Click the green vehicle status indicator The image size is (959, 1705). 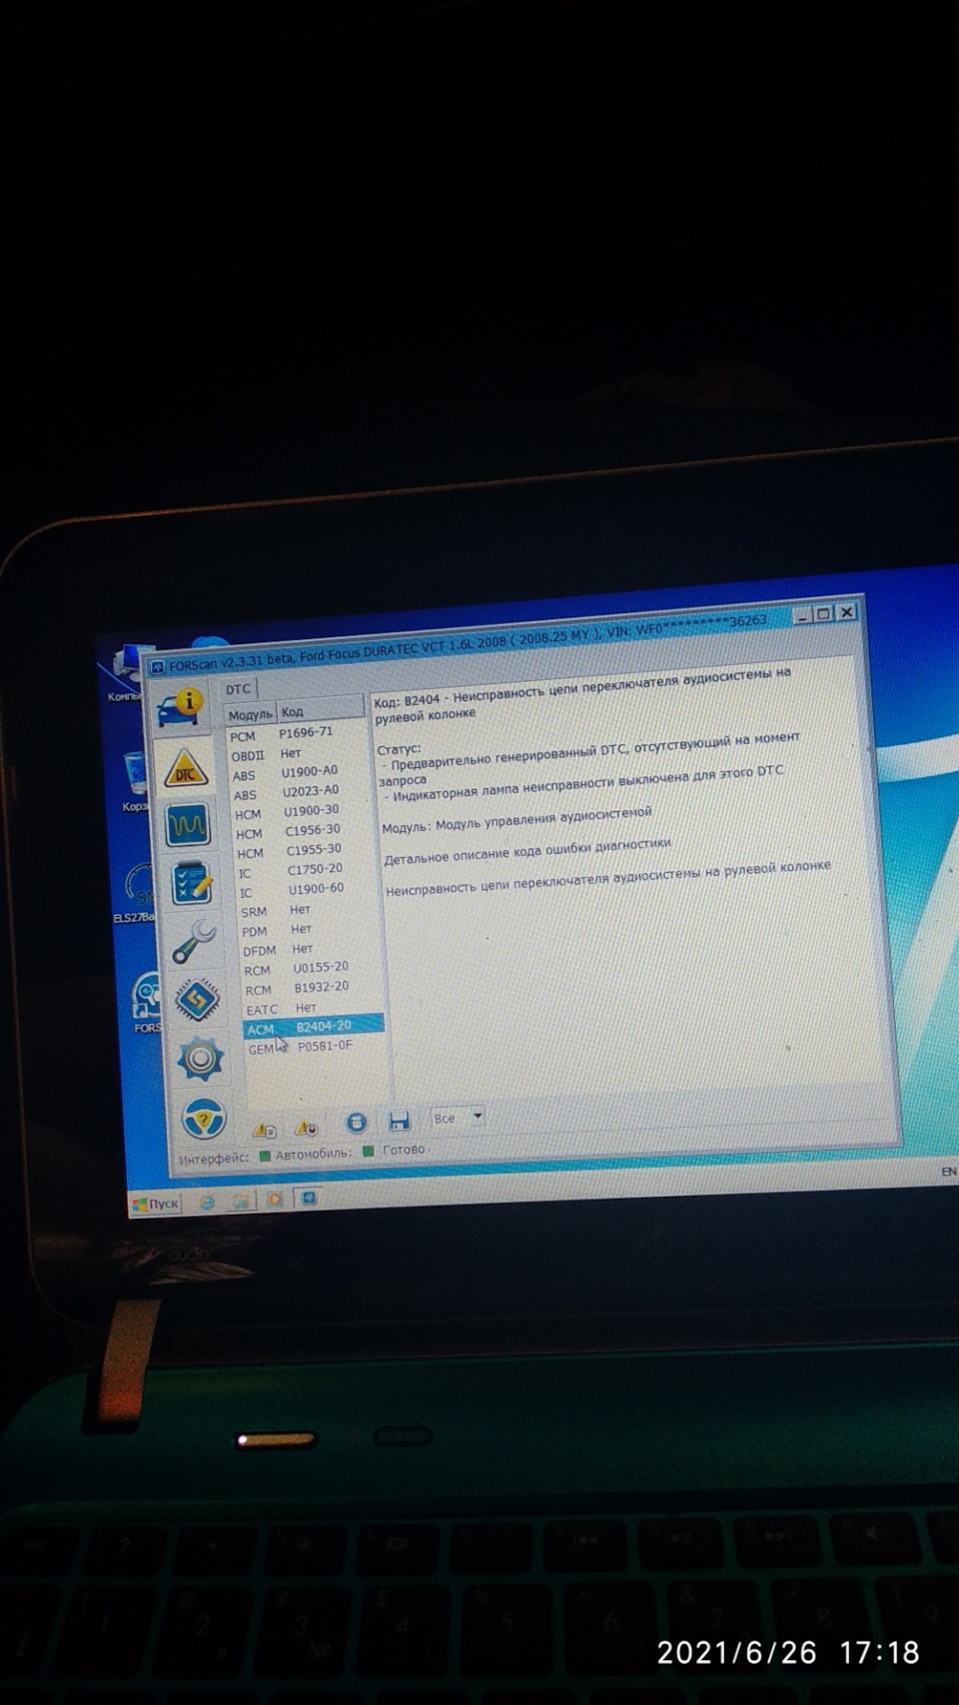click(368, 1151)
